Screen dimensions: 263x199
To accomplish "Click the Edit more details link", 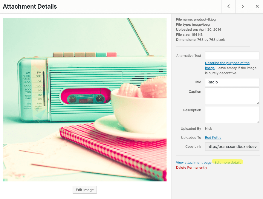I will point(228,163).
